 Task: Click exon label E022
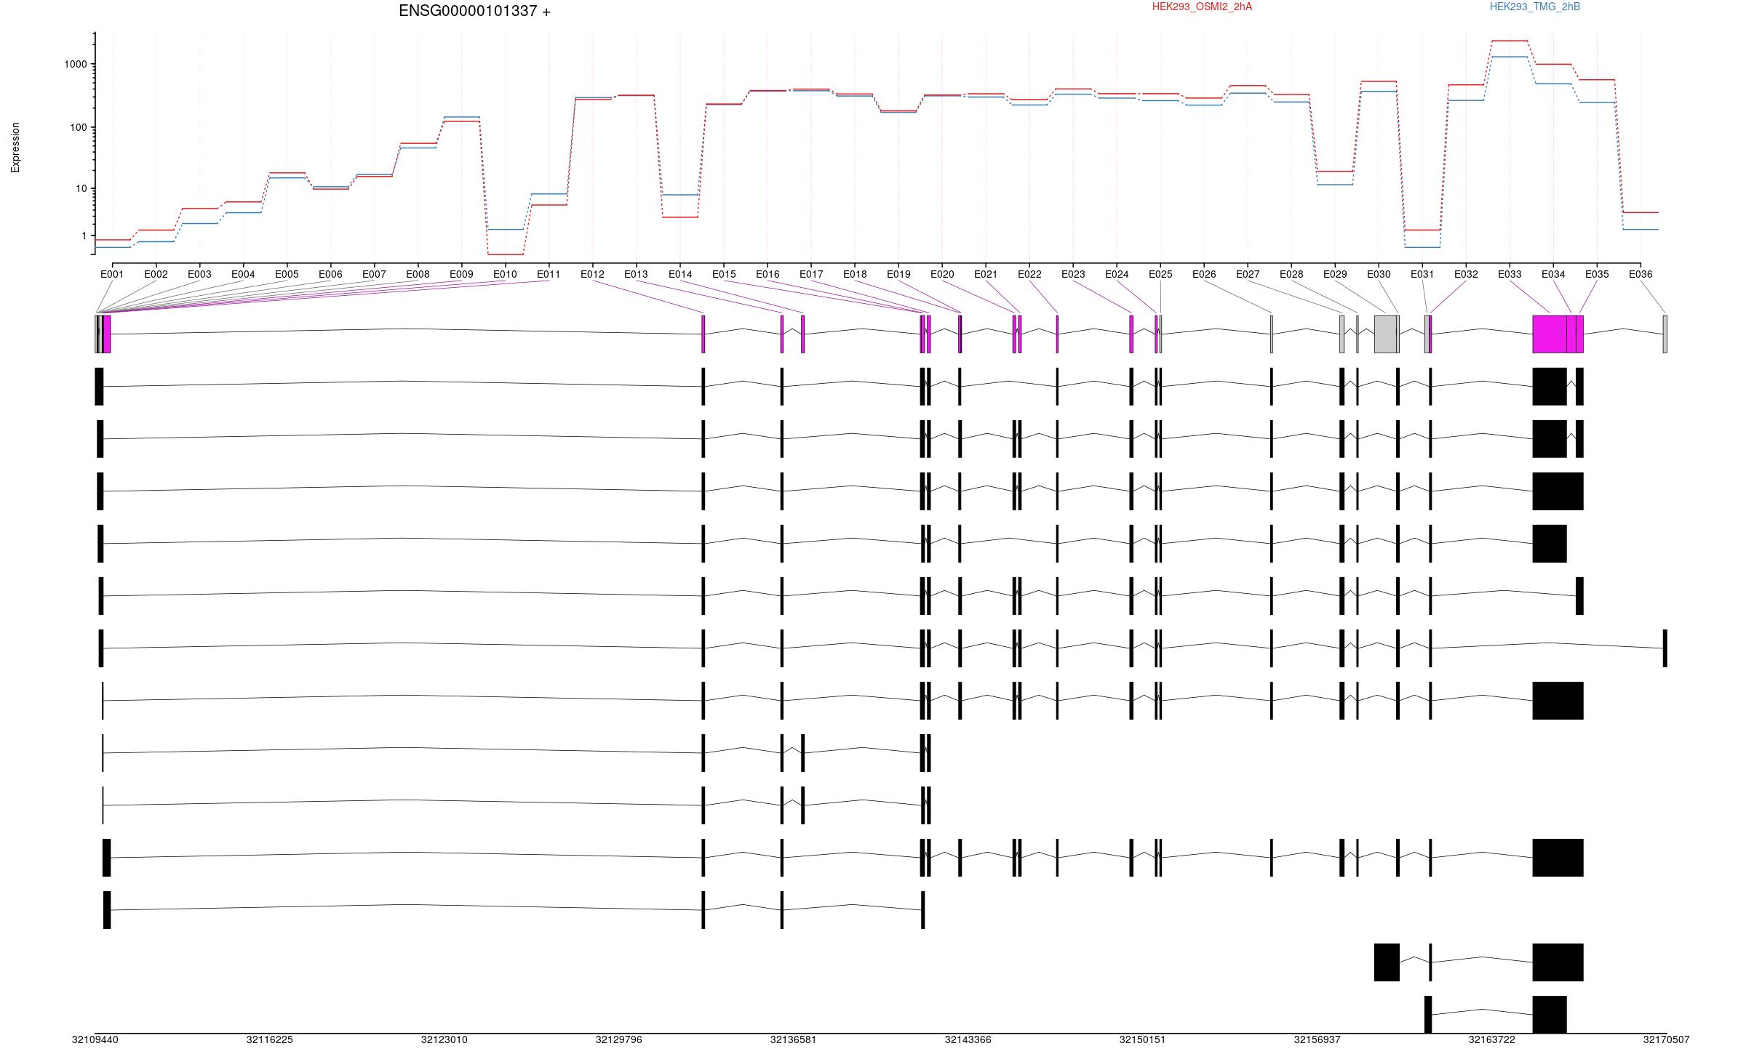pyautogui.click(x=1029, y=274)
